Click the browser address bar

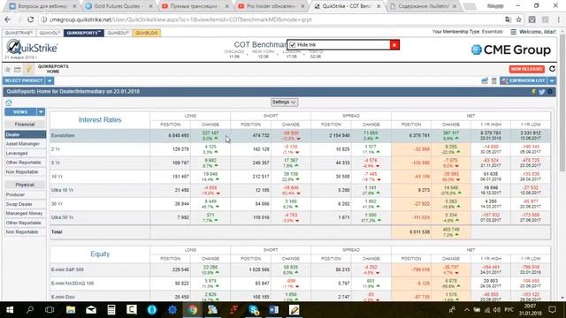(x=271, y=19)
